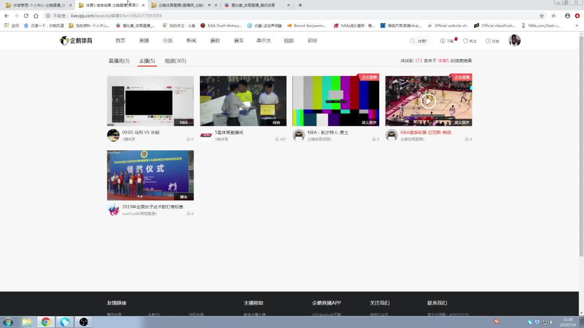Reload the page with the refresh icon
This screenshot has width=584, height=328.
point(26,15)
